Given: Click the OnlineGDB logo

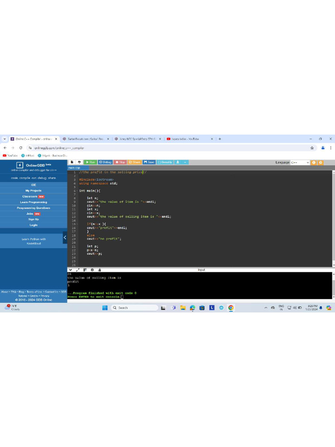Looking at the screenshot, I should [34, 165].
